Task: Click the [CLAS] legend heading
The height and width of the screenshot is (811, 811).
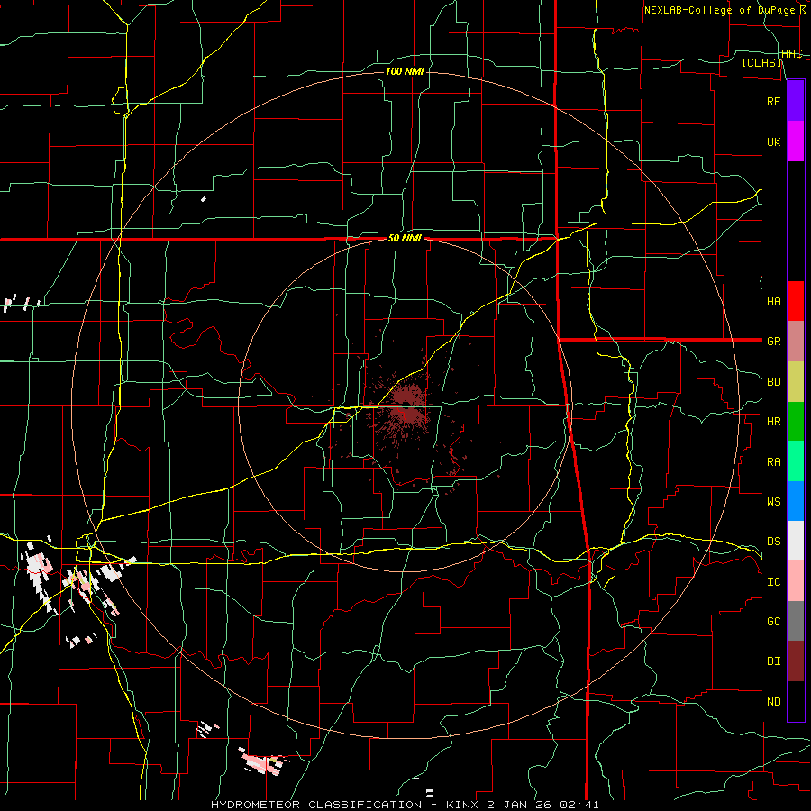Action: click(x=761, y=62)
